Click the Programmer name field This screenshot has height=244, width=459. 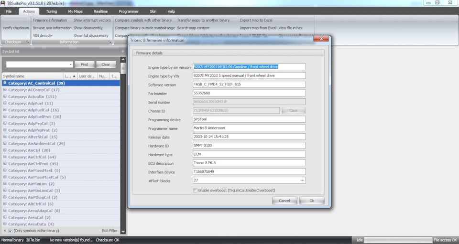pyautogui.click(x=249, y=128)
